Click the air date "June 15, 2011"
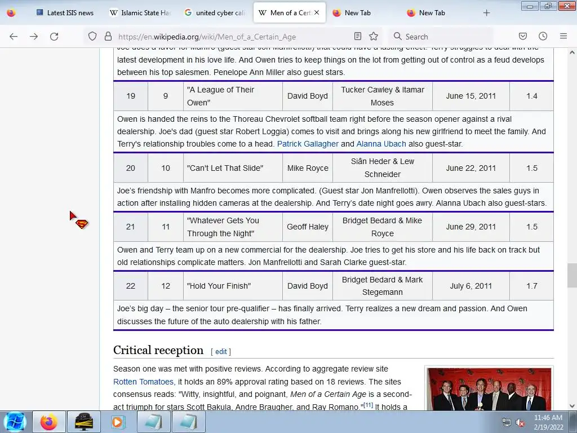Image resolution: width=577 pixels, height=433 pixels. tap(471, 96)
